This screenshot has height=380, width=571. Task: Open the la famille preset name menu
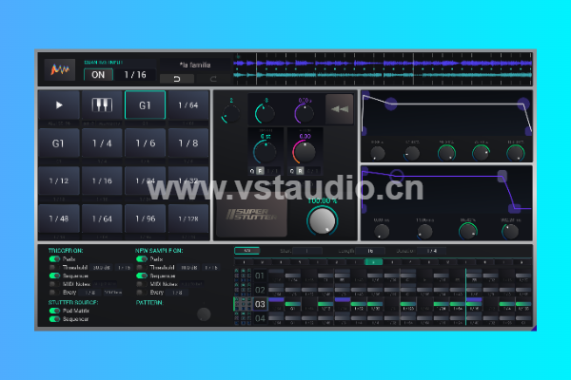click(195, 66)
